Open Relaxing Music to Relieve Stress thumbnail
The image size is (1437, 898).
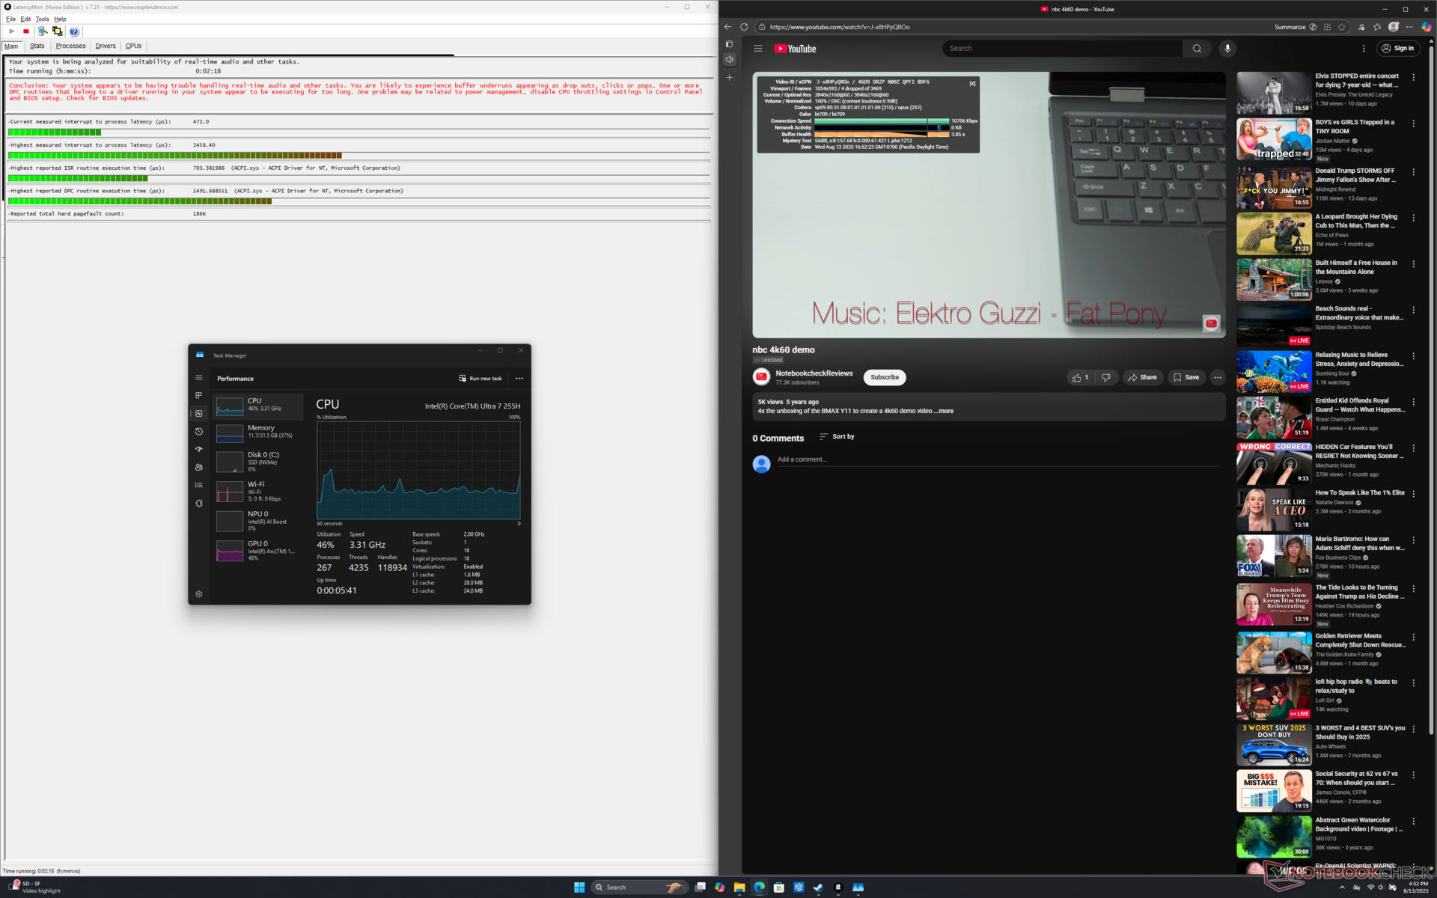[1274, 372]
